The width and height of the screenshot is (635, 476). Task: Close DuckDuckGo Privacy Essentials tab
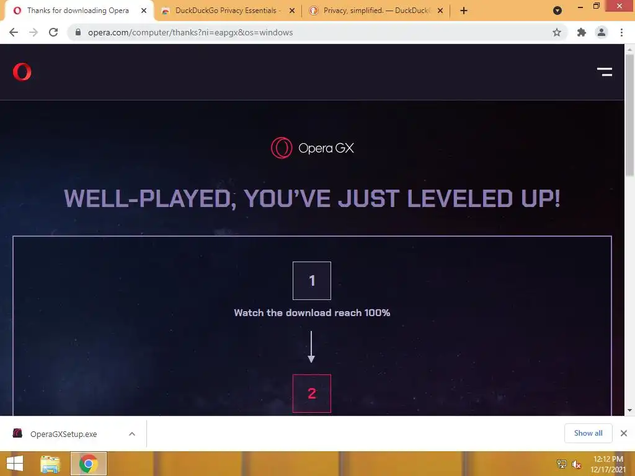[292, 11]
